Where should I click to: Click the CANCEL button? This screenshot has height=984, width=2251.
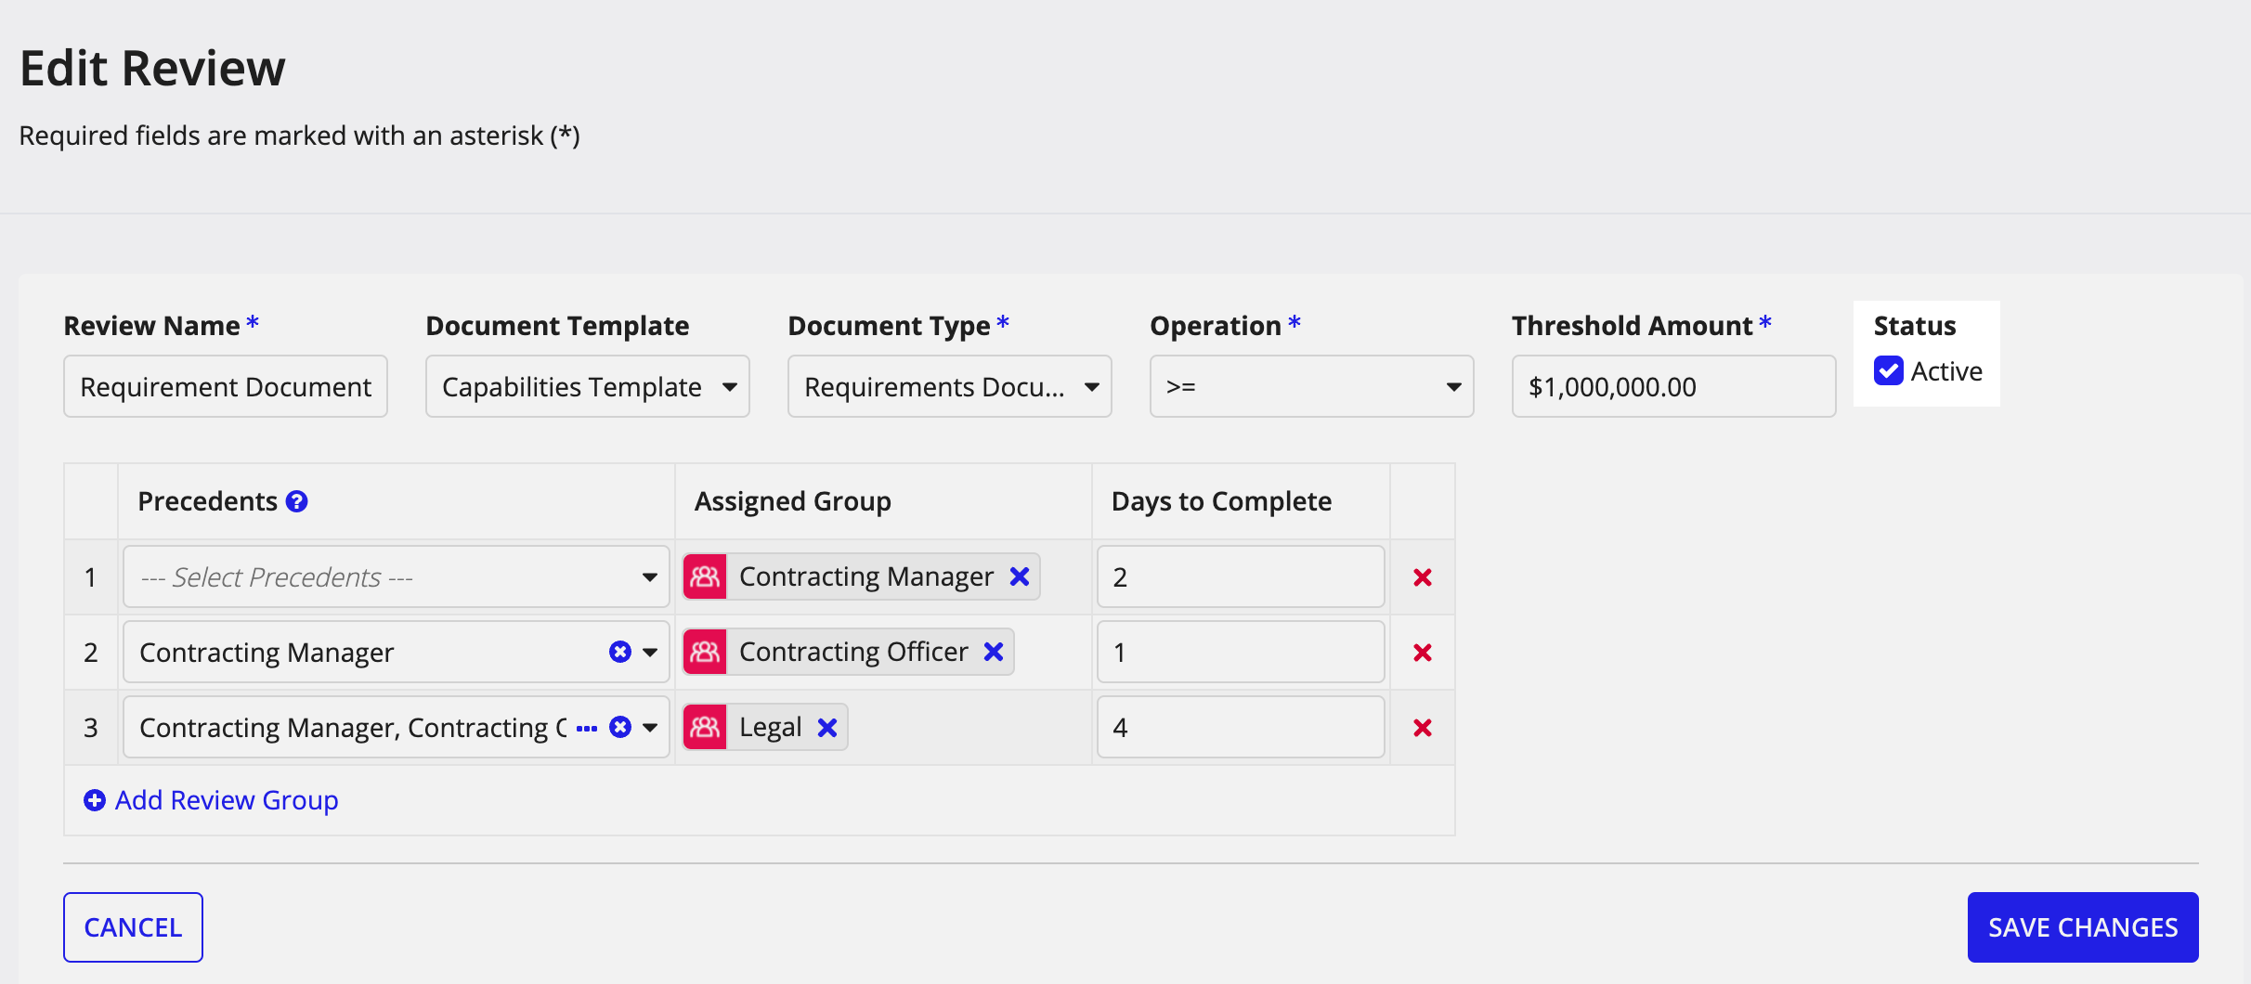coord(133,927)
